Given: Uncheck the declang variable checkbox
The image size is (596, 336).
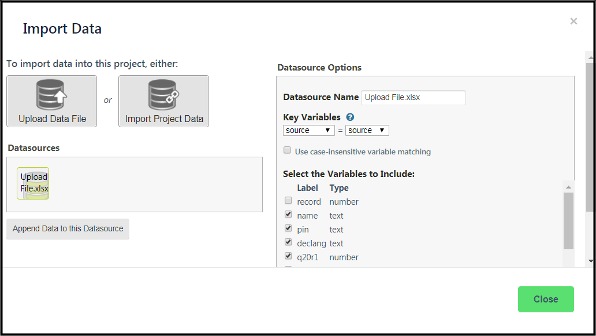Looking at the screenshot, I should coord(289,242).
